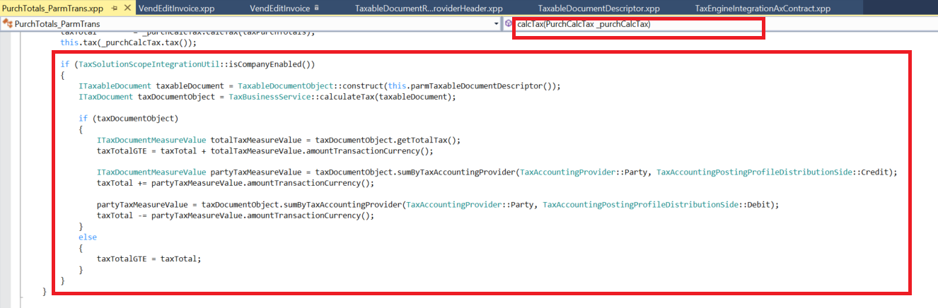Click the line "taxTotalGTE = taxTotal;"
The height and width of the screenshot is (308, 938).
point(149,259)
